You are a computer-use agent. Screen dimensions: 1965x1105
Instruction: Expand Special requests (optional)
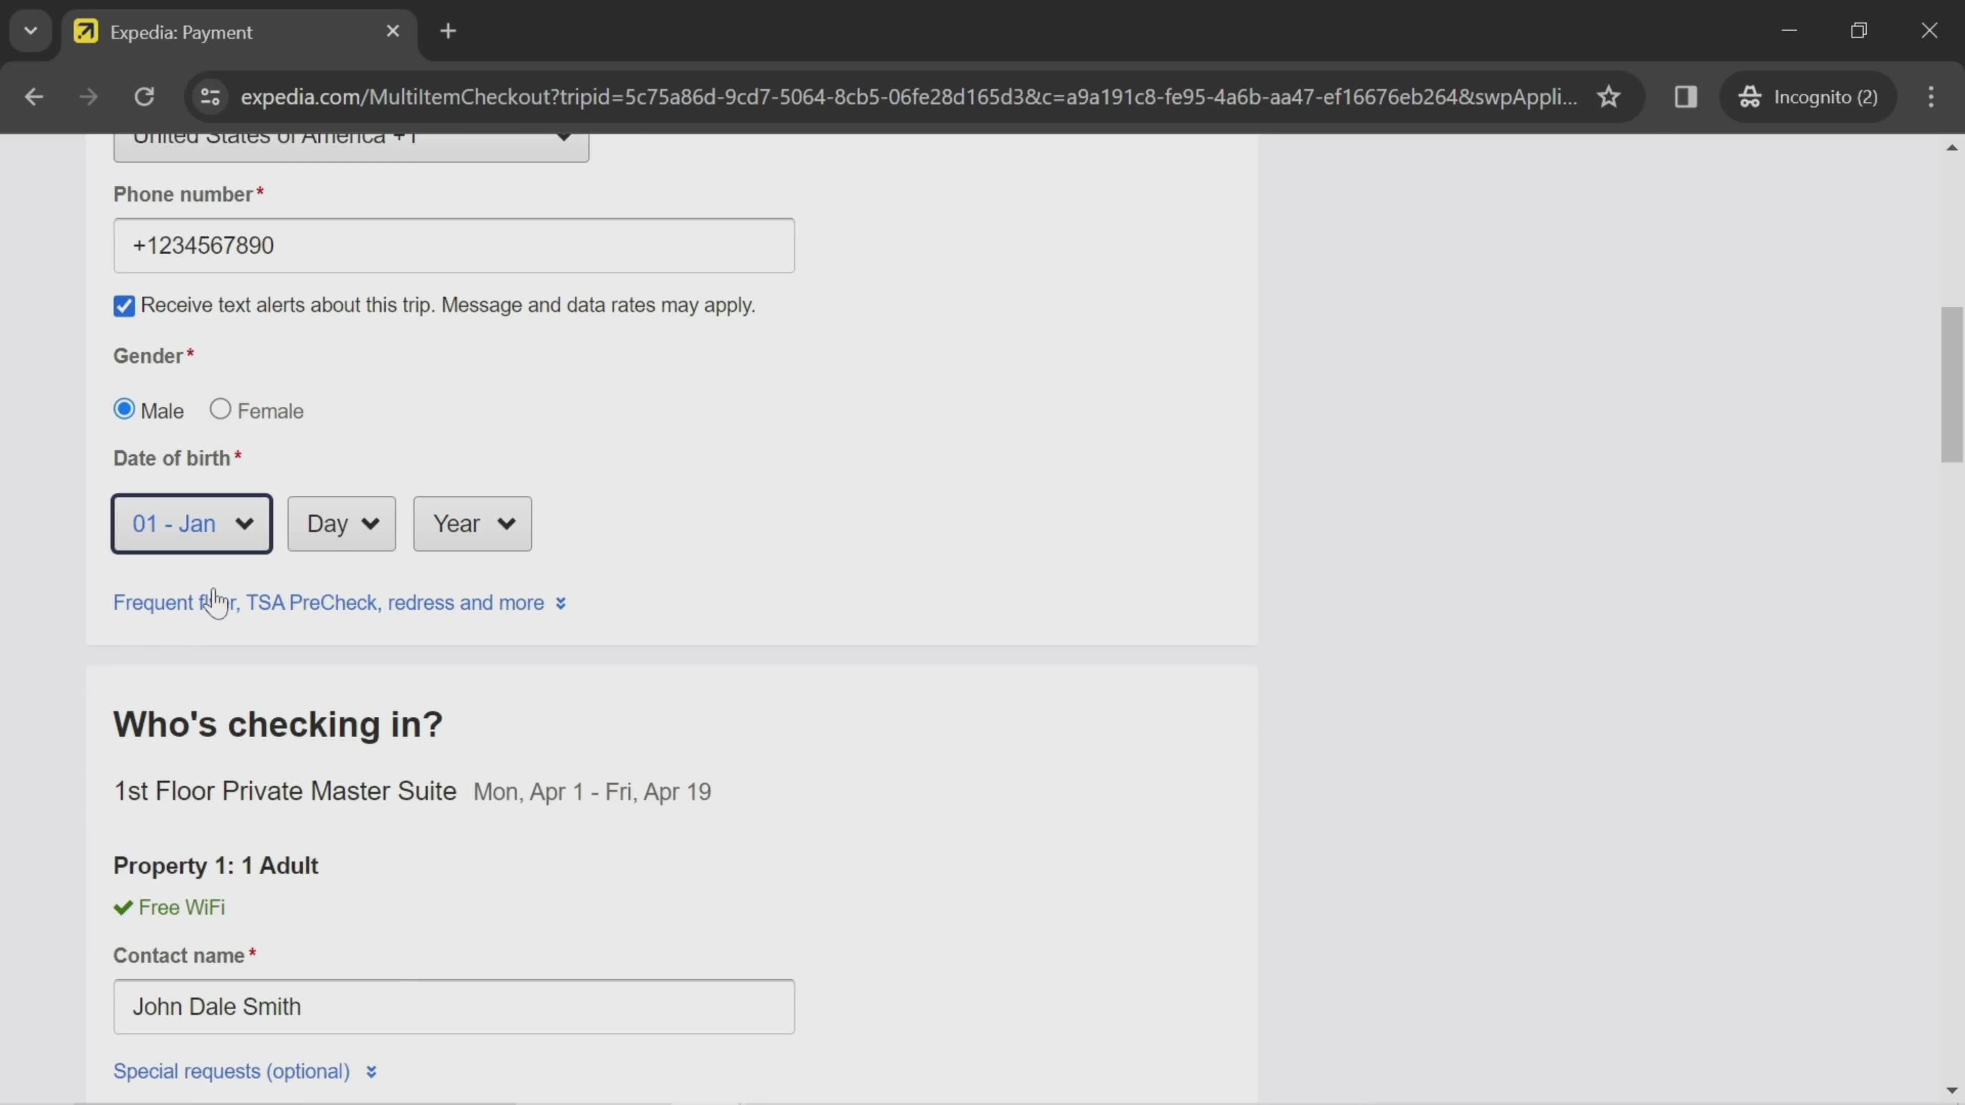click(x=245, y=1071)
